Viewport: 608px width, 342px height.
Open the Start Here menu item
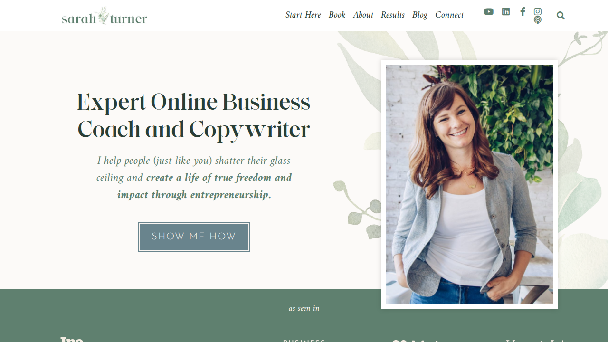pyautogui.click(x=303, y=15)
